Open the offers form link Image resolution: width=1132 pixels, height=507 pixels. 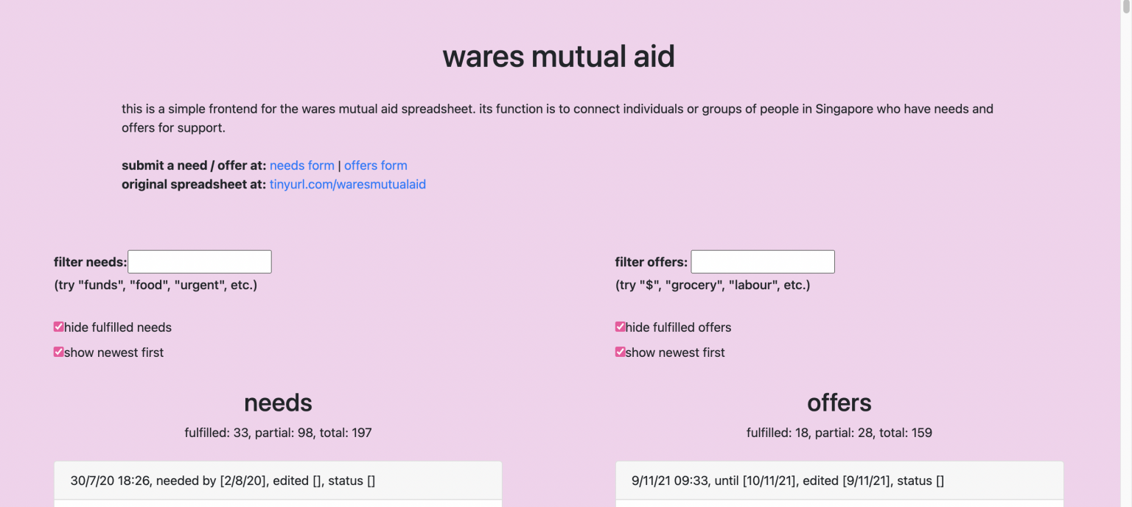[x=376, y=165]
